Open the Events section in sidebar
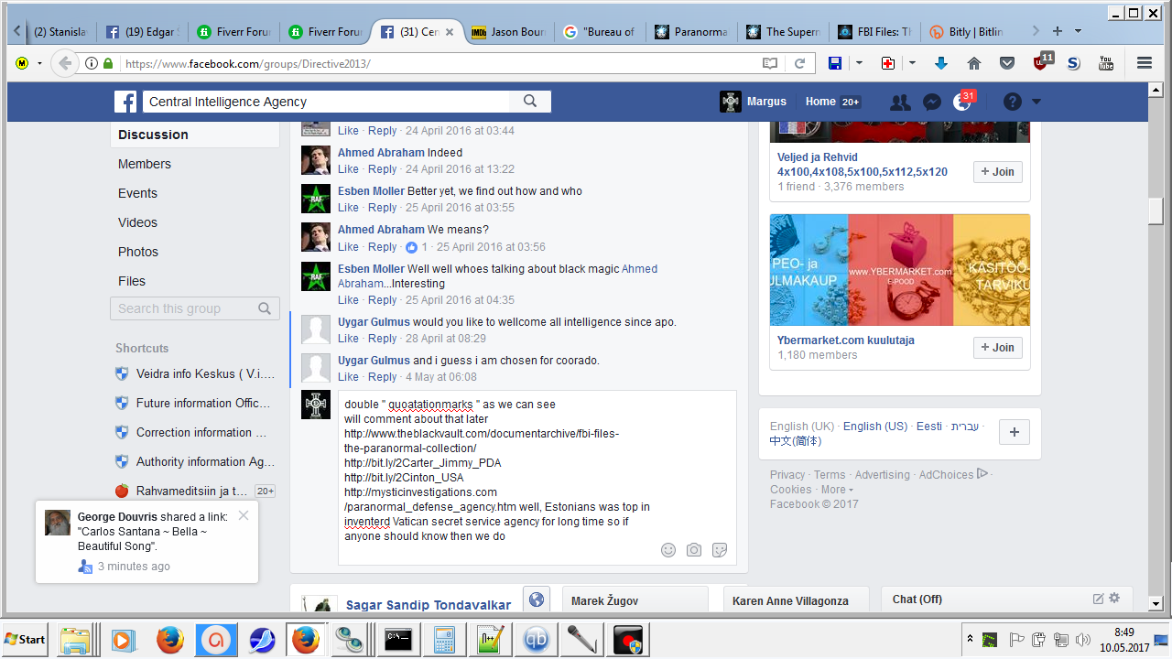This screenshot has width=1172, height=659. click(x=137, y=193)
